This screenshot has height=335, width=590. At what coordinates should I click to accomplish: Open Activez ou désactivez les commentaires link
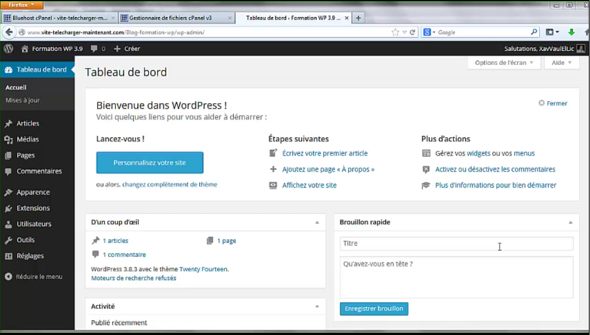[495, 169]
